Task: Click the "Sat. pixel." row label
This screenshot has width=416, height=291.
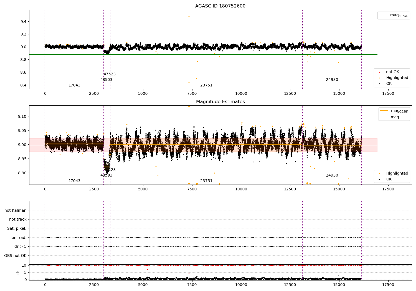Action: pyautogui.click(x=17, y=228)
